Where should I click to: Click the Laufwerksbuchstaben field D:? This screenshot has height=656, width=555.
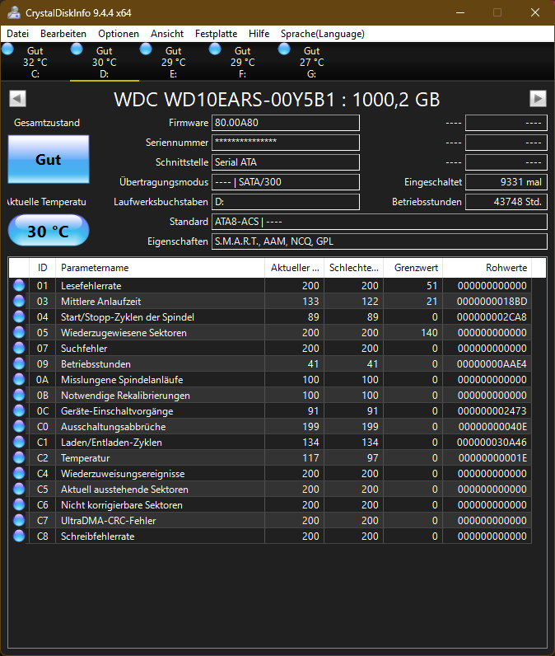click(x=286, y=202)
